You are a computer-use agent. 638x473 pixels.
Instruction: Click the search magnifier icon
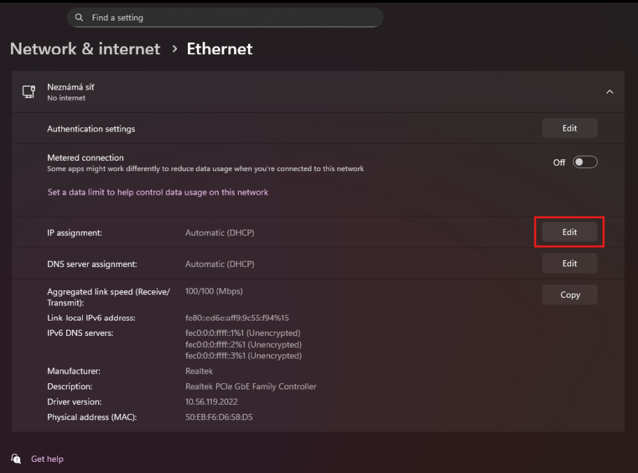(x=79, y=17)
